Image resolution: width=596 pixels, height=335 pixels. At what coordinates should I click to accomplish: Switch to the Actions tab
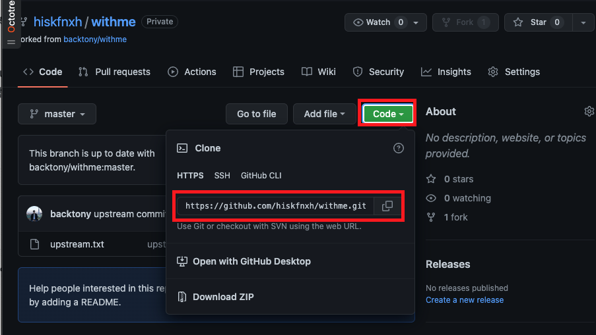[x=192, y=72]
